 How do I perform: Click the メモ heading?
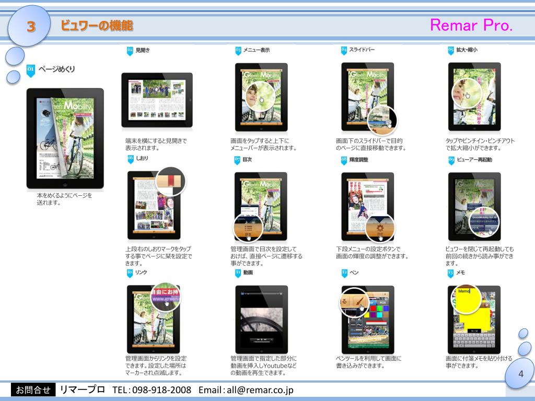coord(460,273)
